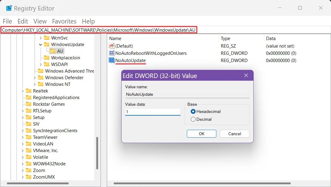Click the Setup folder icon
Viewport: 331px width, 187px height.
[x=29, y=117]
